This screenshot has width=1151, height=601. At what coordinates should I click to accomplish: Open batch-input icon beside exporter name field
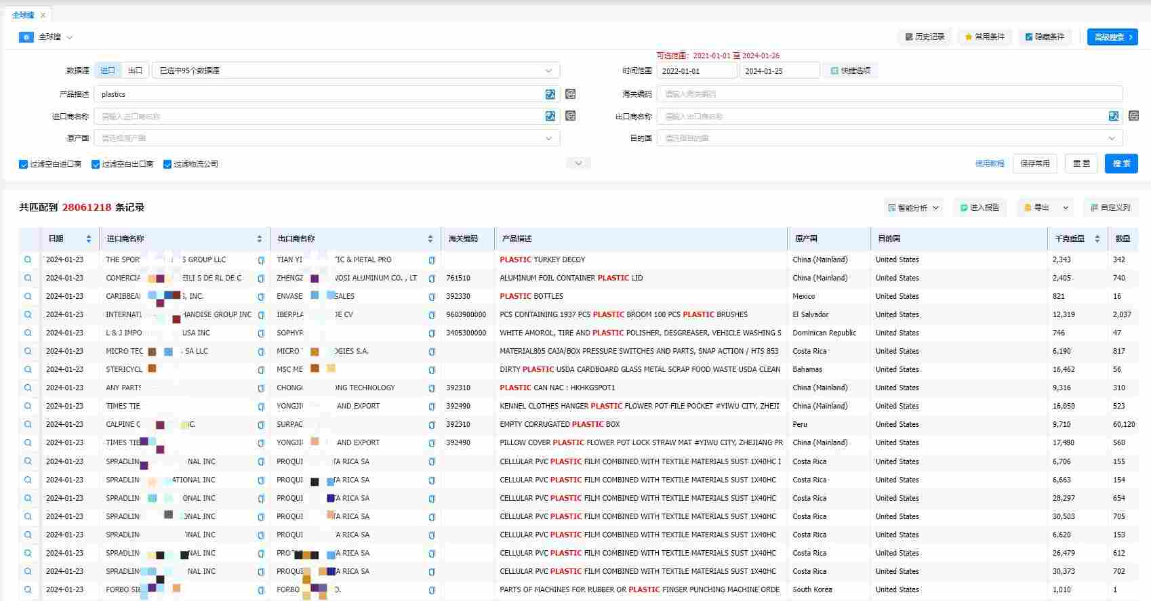1134,116
